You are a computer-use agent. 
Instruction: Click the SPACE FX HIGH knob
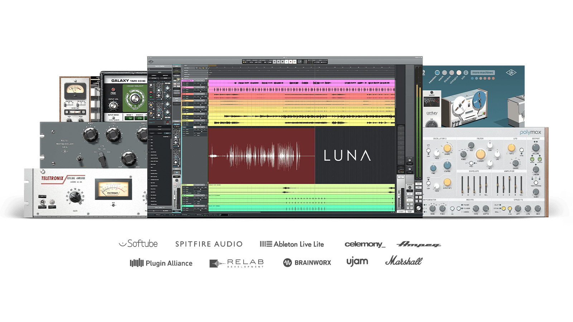(538, 208)
